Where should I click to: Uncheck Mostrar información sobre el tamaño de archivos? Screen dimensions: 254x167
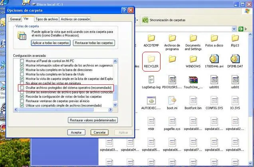coord(22,65)
